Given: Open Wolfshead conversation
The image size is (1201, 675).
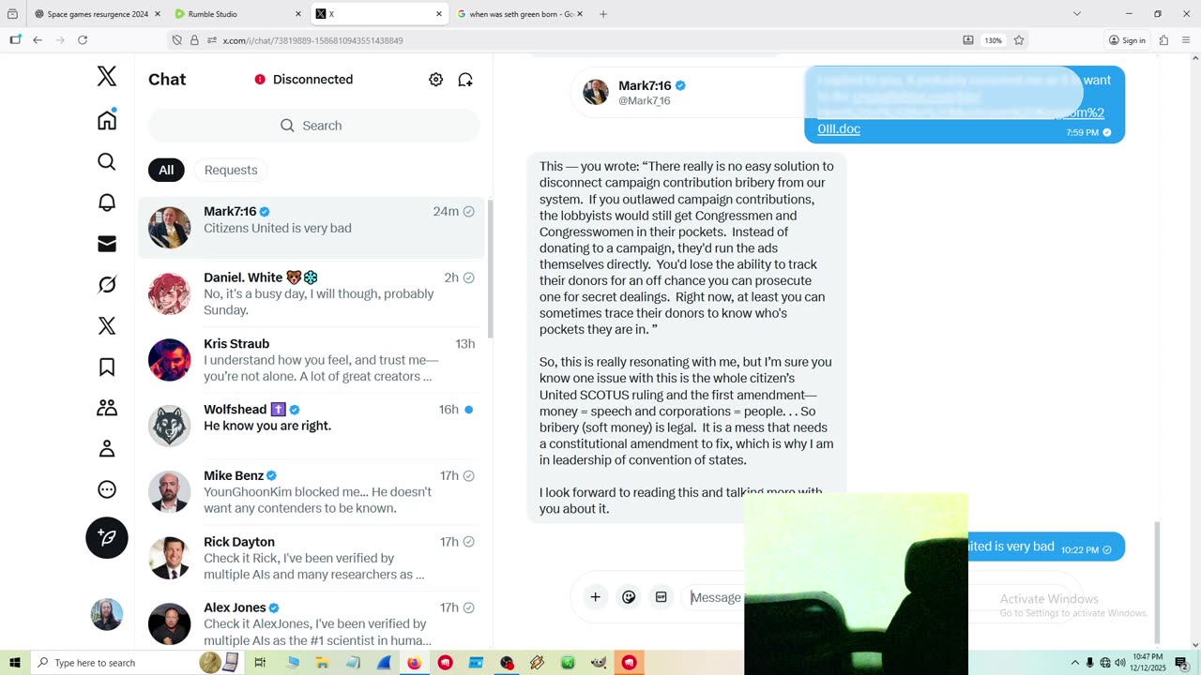Looking at the screenshot, I should pyautogui.click(x=312, y=426).
